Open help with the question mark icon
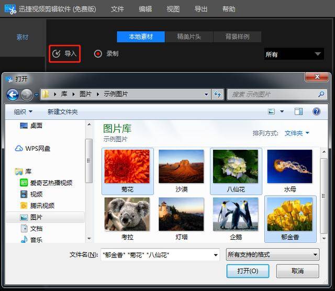 point(316,111)
